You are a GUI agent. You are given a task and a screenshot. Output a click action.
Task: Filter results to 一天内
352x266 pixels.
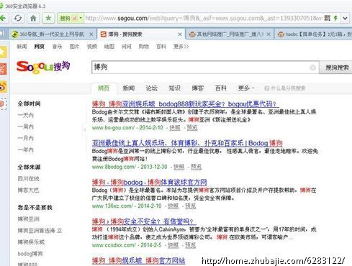26,115
